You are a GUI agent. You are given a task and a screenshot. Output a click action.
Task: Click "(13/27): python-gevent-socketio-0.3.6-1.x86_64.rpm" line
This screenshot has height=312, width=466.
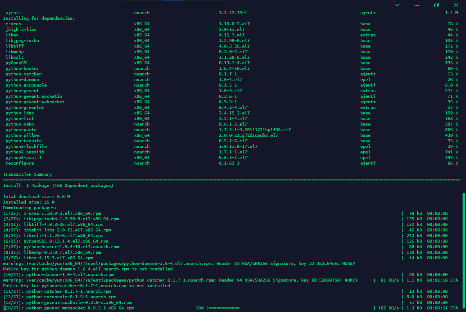click(68, 303)
